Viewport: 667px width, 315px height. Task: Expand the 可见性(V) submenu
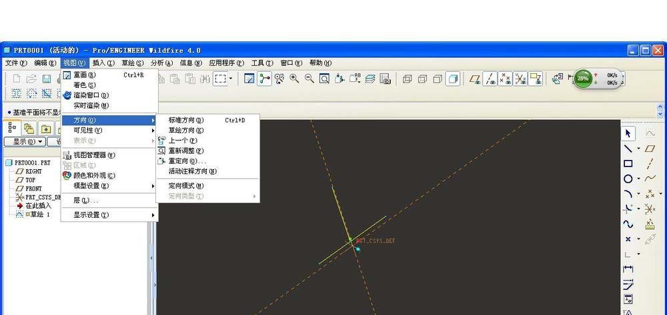pyautogui.click(x=110, y=131)
